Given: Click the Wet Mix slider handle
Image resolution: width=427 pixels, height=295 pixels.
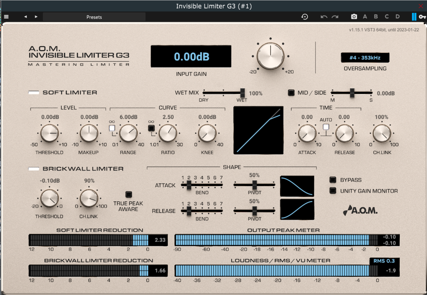Looking at the screenshot, I should point(242,93).
